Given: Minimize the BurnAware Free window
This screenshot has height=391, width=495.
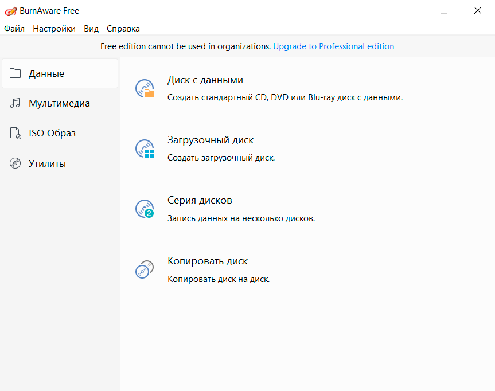Looking at the screenshot, I should (410, 10).
